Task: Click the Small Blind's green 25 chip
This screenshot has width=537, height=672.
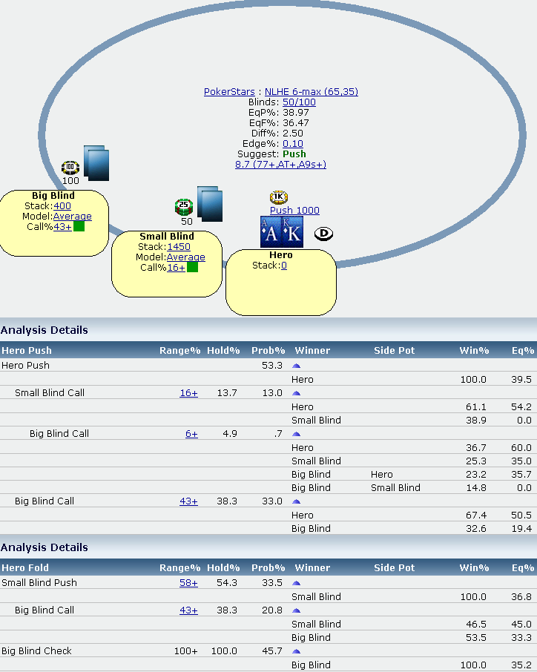Action: coord(184,206)
